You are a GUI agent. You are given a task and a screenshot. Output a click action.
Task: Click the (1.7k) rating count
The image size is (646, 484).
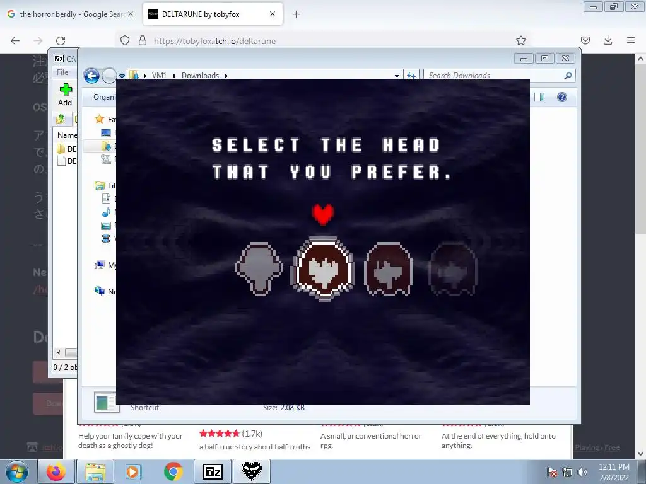pyautogui.click(x=252, y=434)
